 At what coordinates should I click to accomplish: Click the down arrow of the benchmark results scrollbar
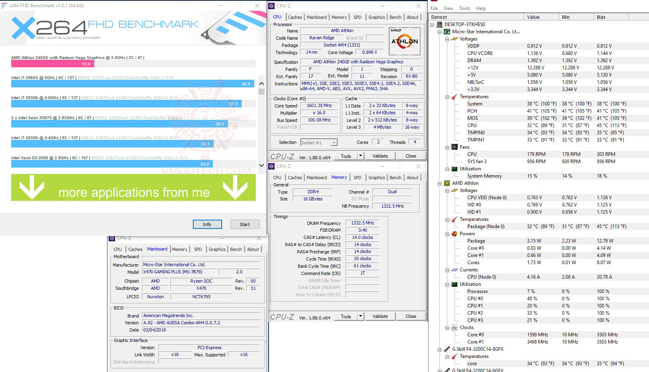tap(261, 165)
